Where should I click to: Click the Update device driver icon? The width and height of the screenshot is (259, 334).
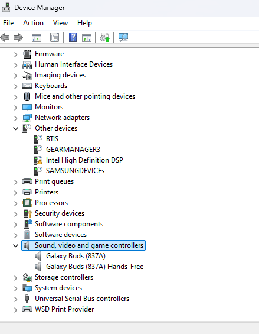(105, 37)
